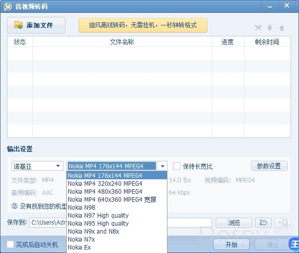Screen dimensions: 299x253
Task: Click the 进度 column header
Action: coord(228,42)
